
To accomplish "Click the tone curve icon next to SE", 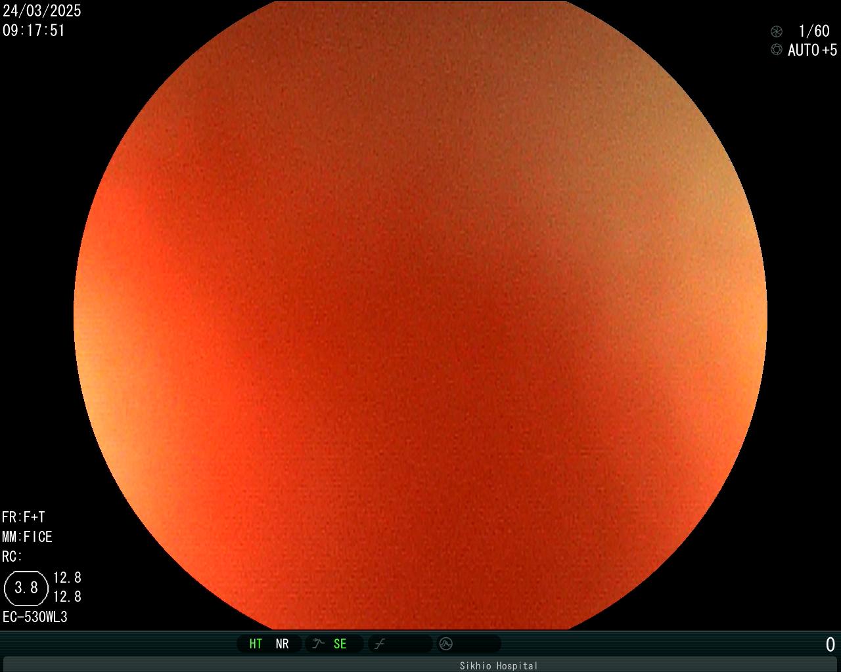I will tap(319, 644).
